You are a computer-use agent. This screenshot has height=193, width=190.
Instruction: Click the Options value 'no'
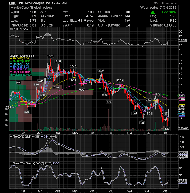click(128, 12)
